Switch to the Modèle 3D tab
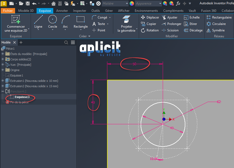The height and width of the screenshot is (168, 234). coord(26,11)
